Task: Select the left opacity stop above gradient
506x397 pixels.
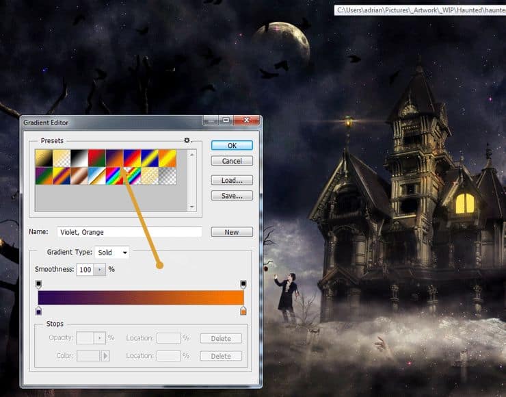Action: pos(38,284)
